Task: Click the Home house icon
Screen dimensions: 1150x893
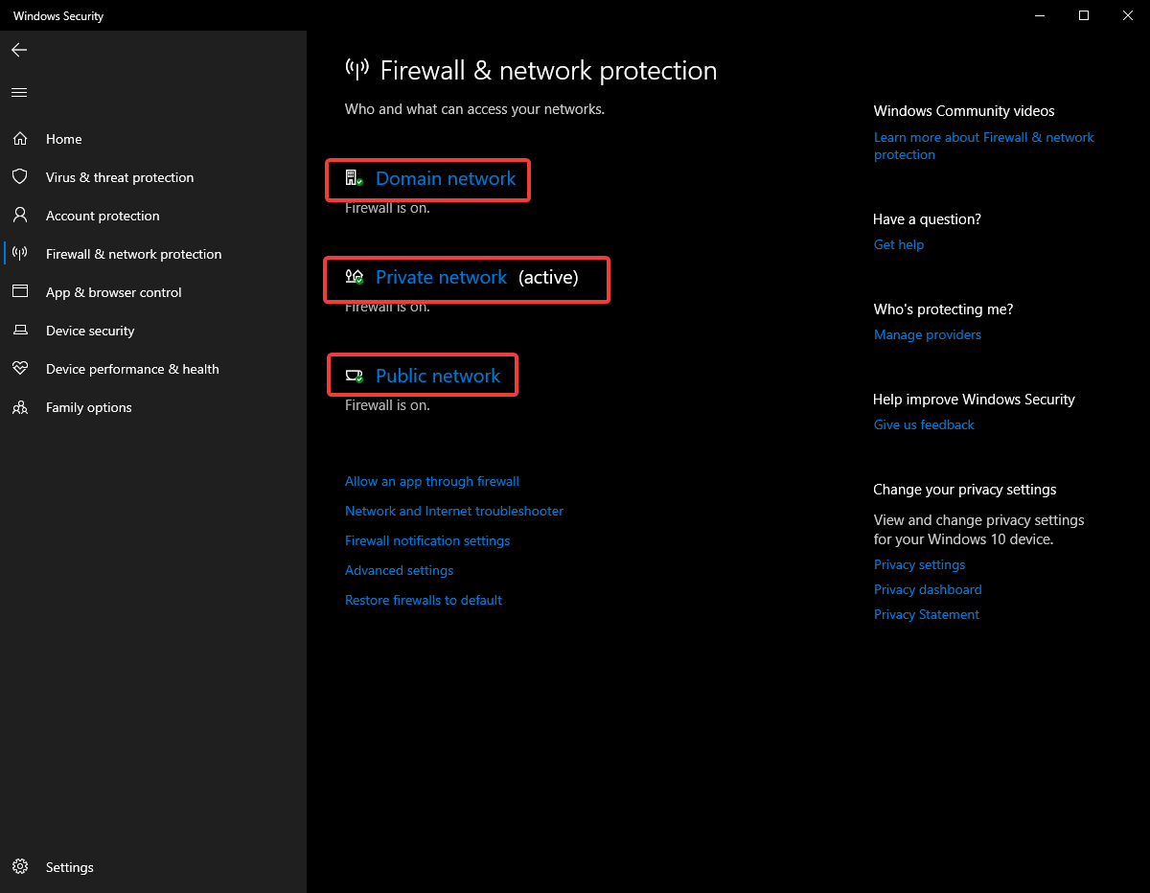Action: [20, 138]
